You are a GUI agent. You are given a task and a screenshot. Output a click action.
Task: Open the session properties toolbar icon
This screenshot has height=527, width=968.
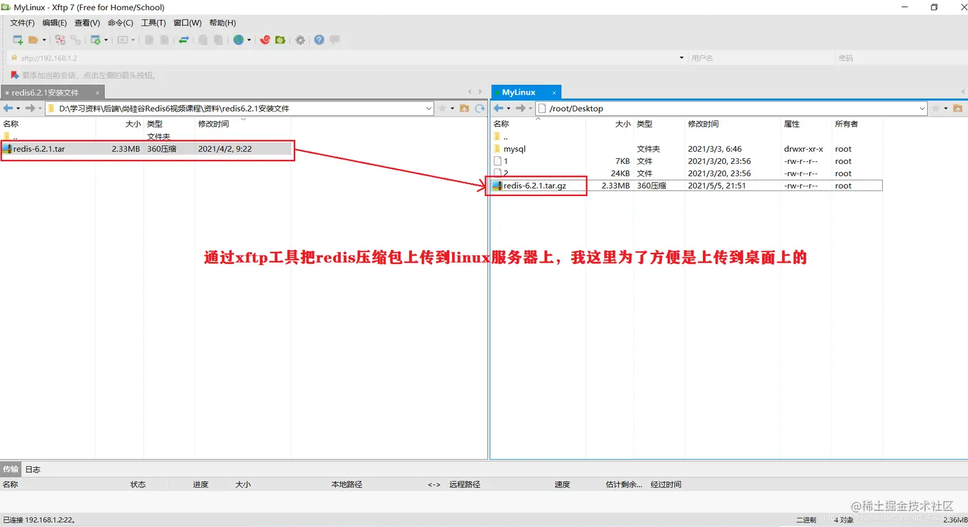pyautogui.click(x=95, y=40)
